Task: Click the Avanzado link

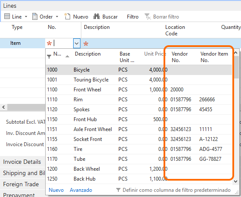Action: [81, 190]
